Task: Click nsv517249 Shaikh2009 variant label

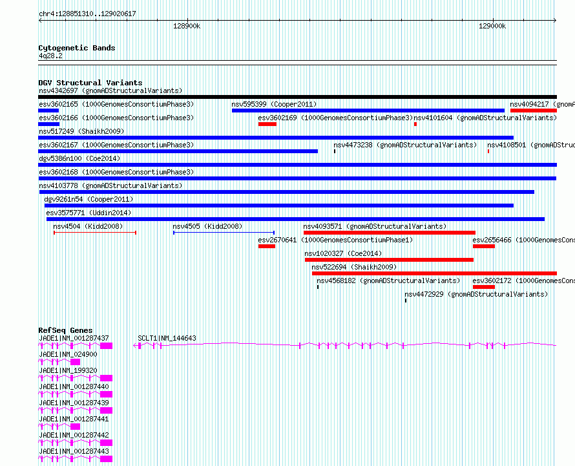Action: (81, 131)
